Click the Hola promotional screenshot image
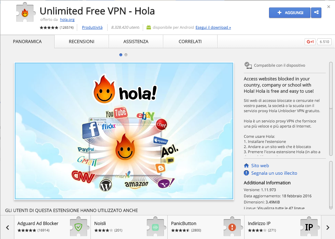The height and width of the screenshot is (239, 335). click(x=124, y=131)
